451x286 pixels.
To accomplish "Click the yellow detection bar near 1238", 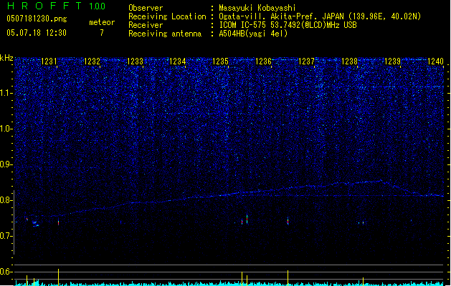I will [363, 282].
